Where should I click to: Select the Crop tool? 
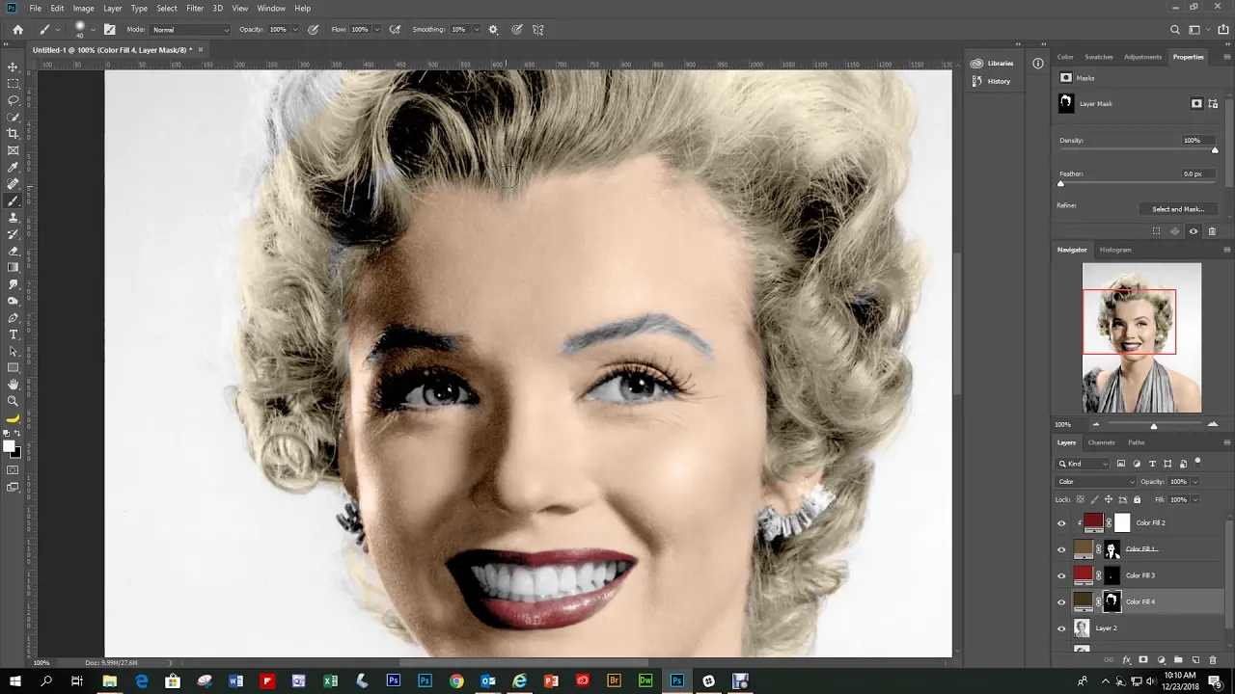pos(13,134)
